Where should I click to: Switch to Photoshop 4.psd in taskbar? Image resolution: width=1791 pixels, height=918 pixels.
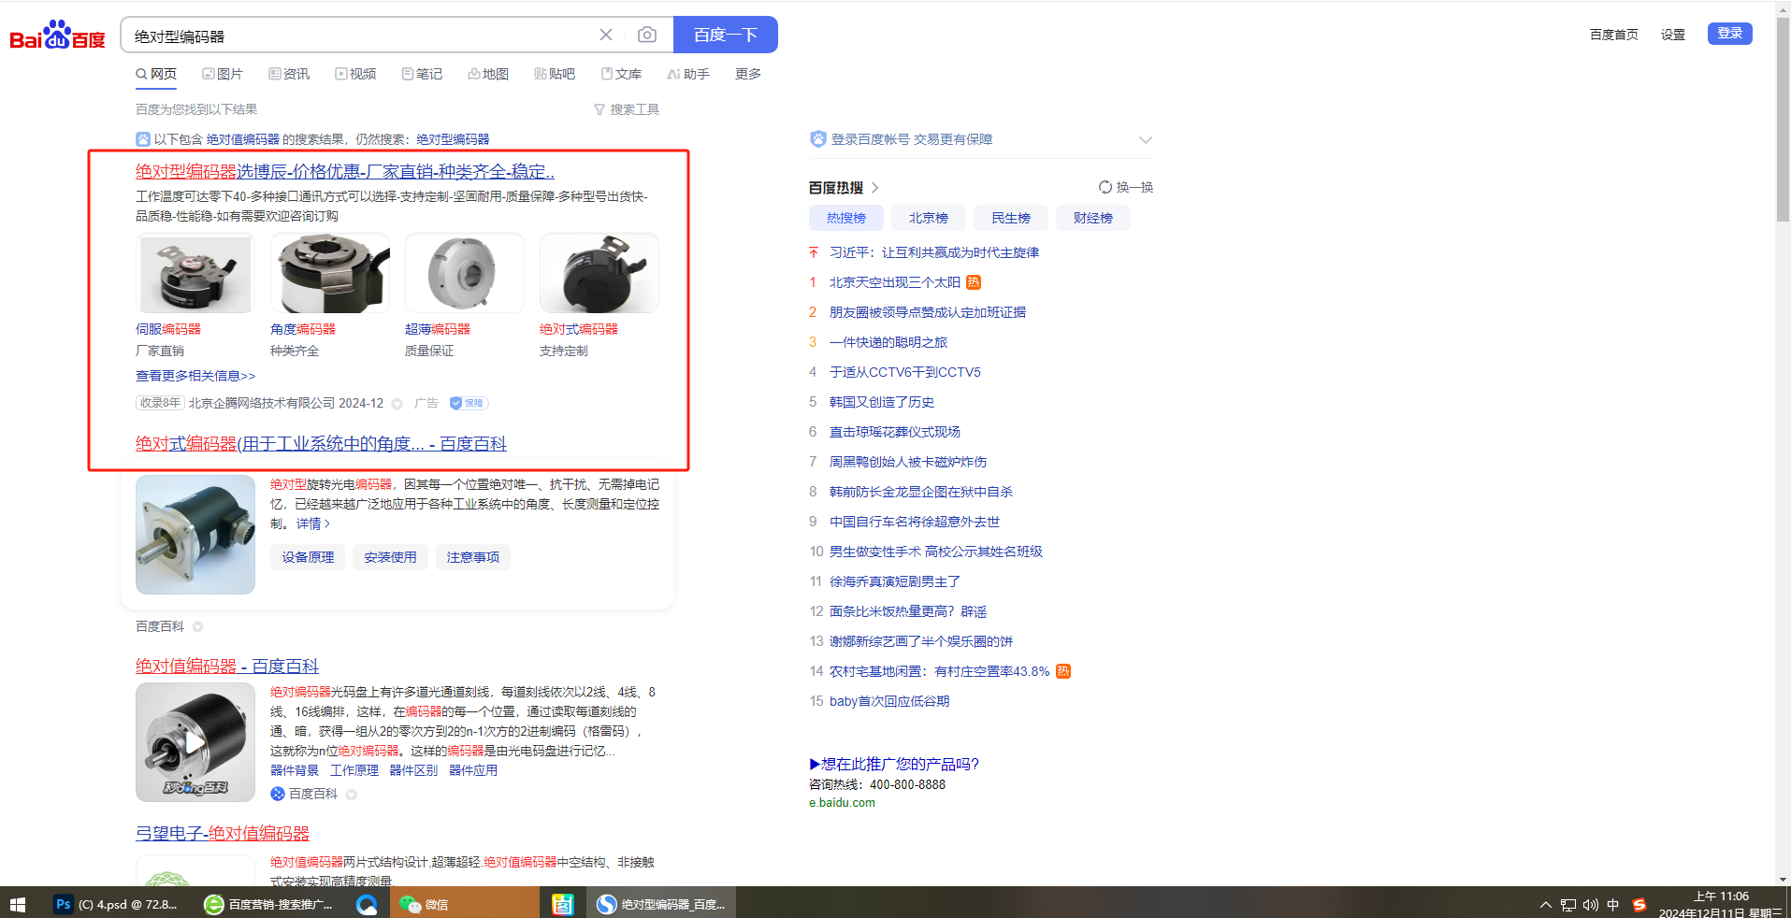coord(116,904)
